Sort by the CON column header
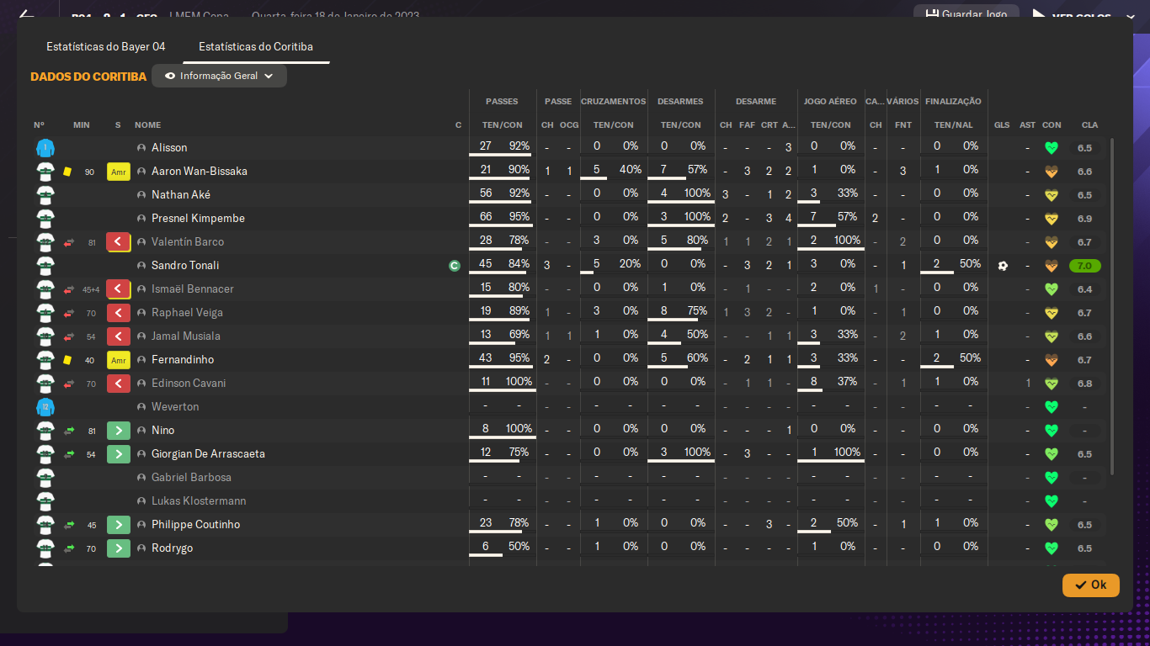1150x646 pixels. (x=1052, y=125)
